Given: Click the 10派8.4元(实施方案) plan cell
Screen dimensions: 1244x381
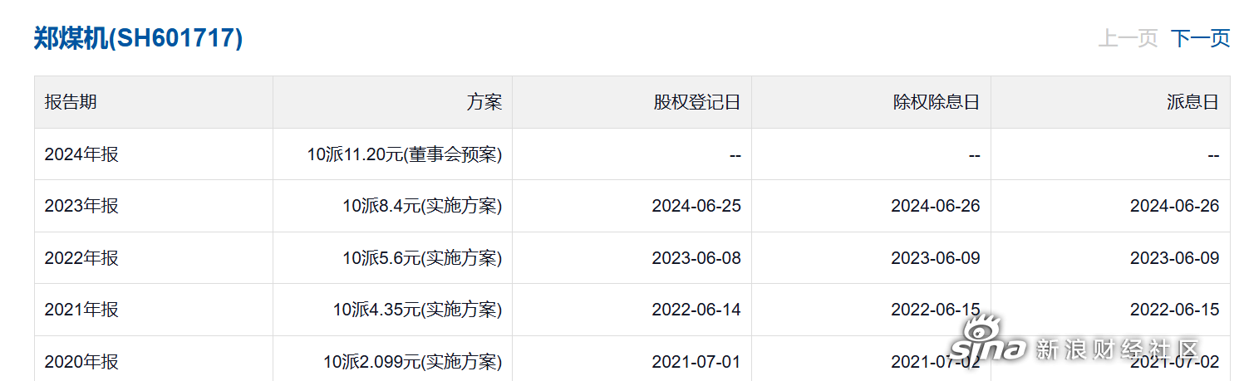Looking at the screenshot, I should pyautogui.click(x=422, y=206).
